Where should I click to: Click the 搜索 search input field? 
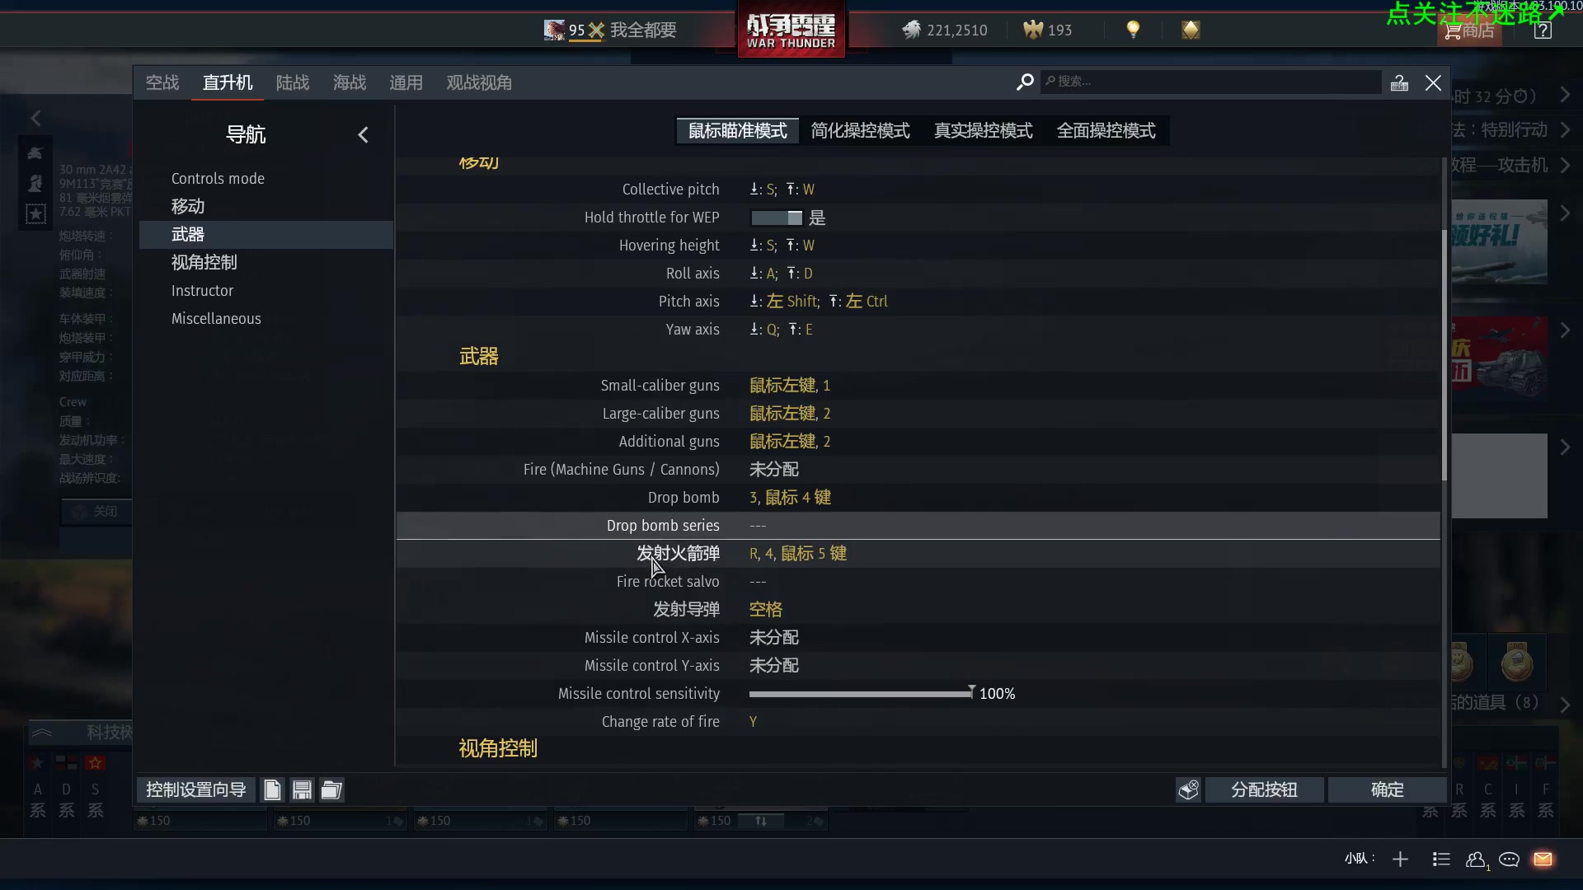(x=1210, y=82)
